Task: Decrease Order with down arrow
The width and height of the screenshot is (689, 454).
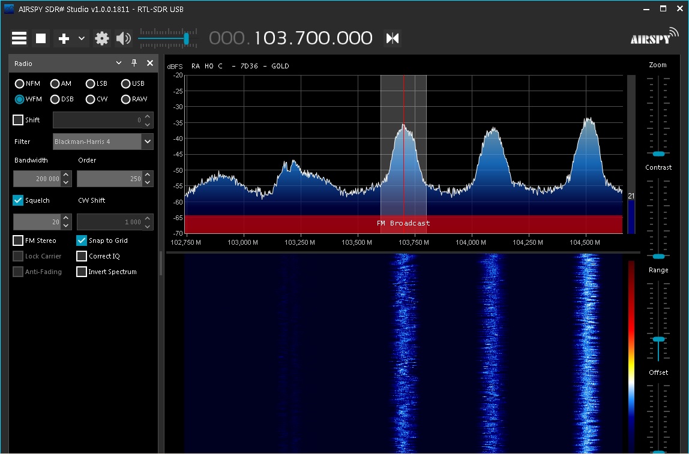Action: [148, 182]
